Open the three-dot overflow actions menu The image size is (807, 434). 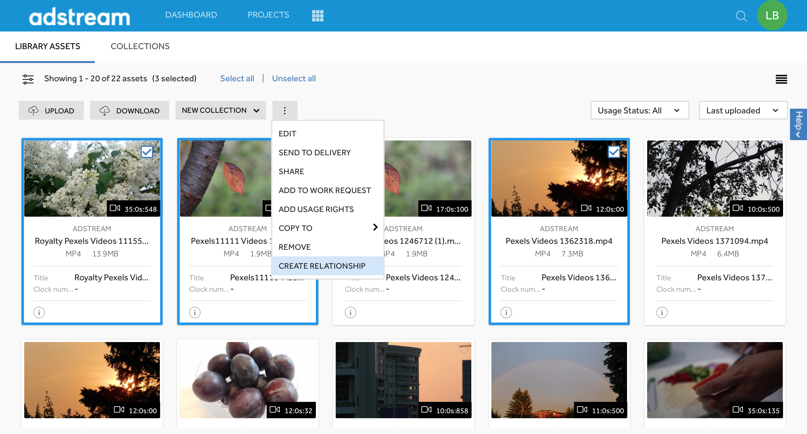click(x=285, y=111)
